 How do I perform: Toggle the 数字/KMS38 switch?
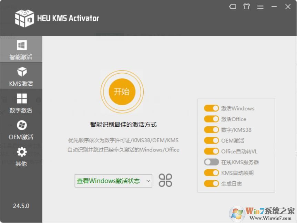point(212,130)
